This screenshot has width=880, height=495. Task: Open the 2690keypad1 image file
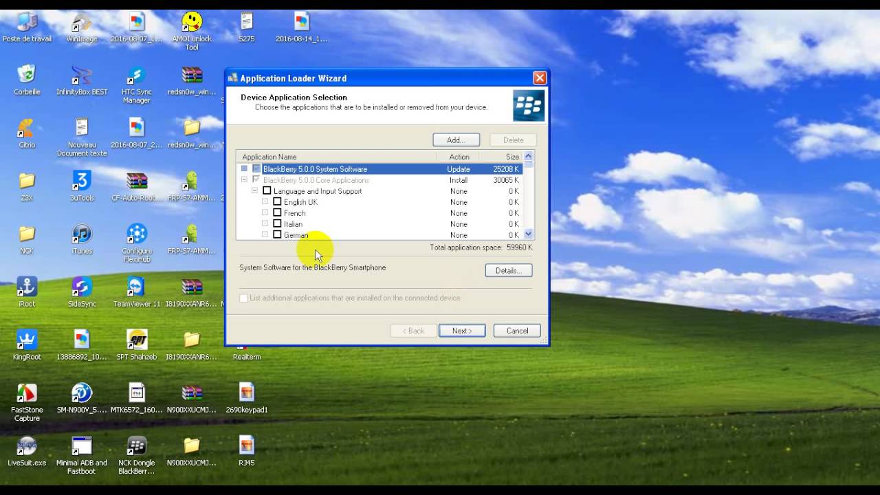click(x=247, y=398)
